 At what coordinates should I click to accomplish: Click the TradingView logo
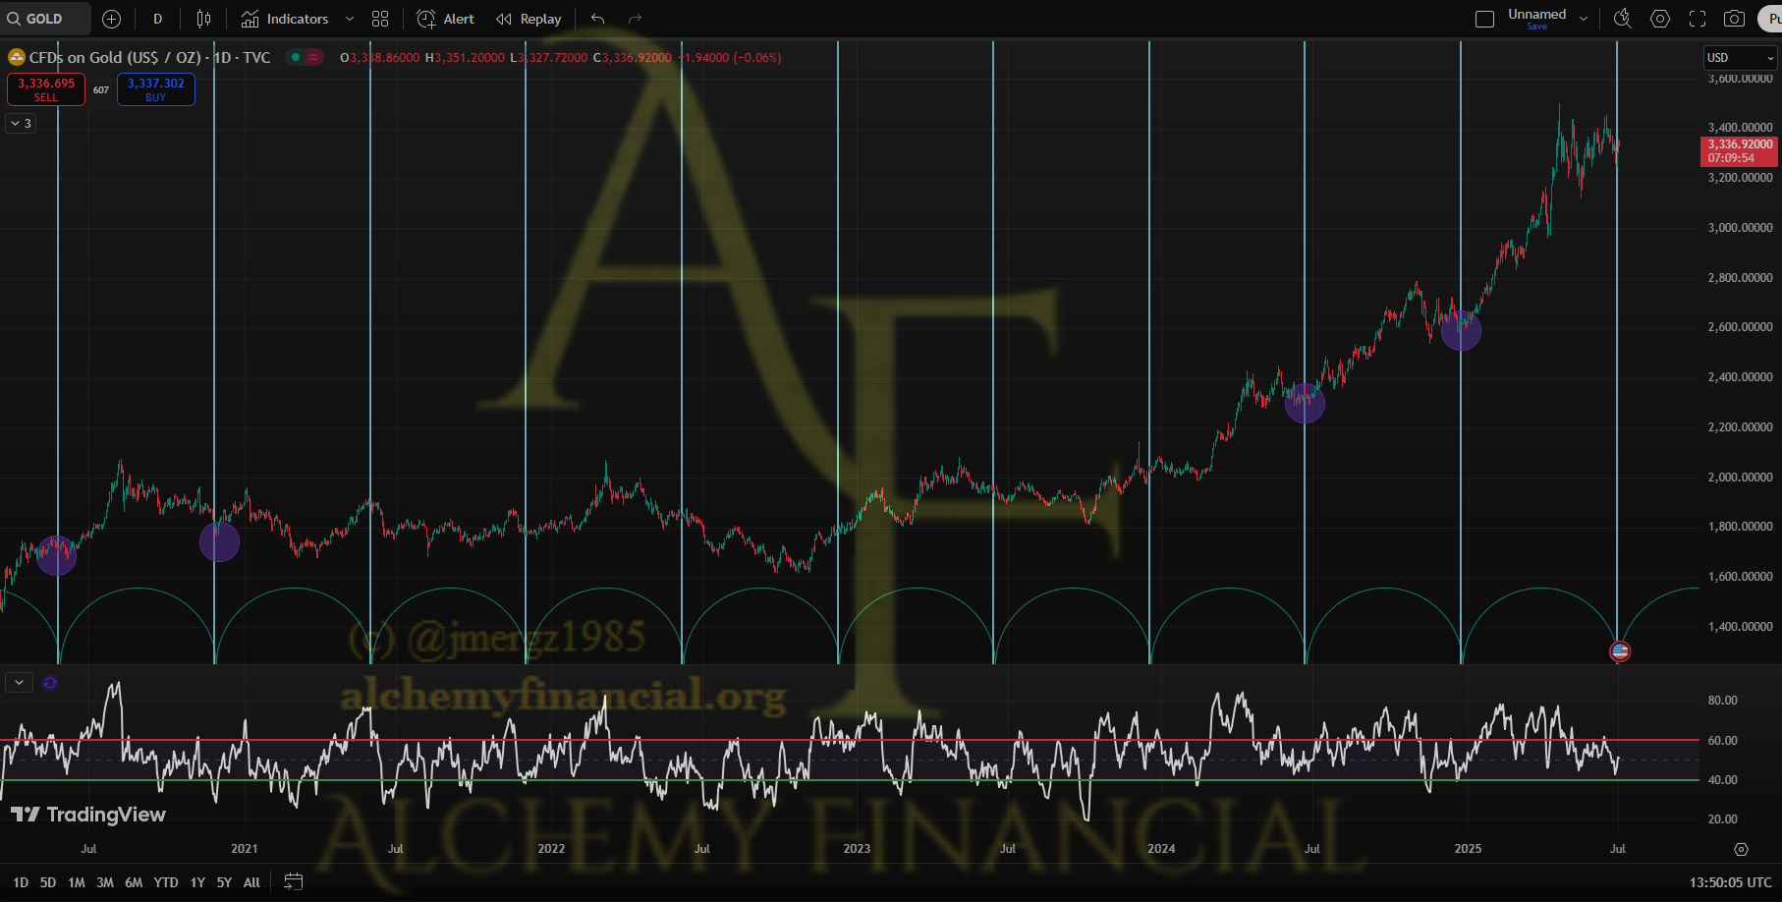(88, 815)
